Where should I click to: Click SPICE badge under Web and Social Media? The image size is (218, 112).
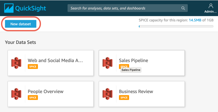[33, 66]
